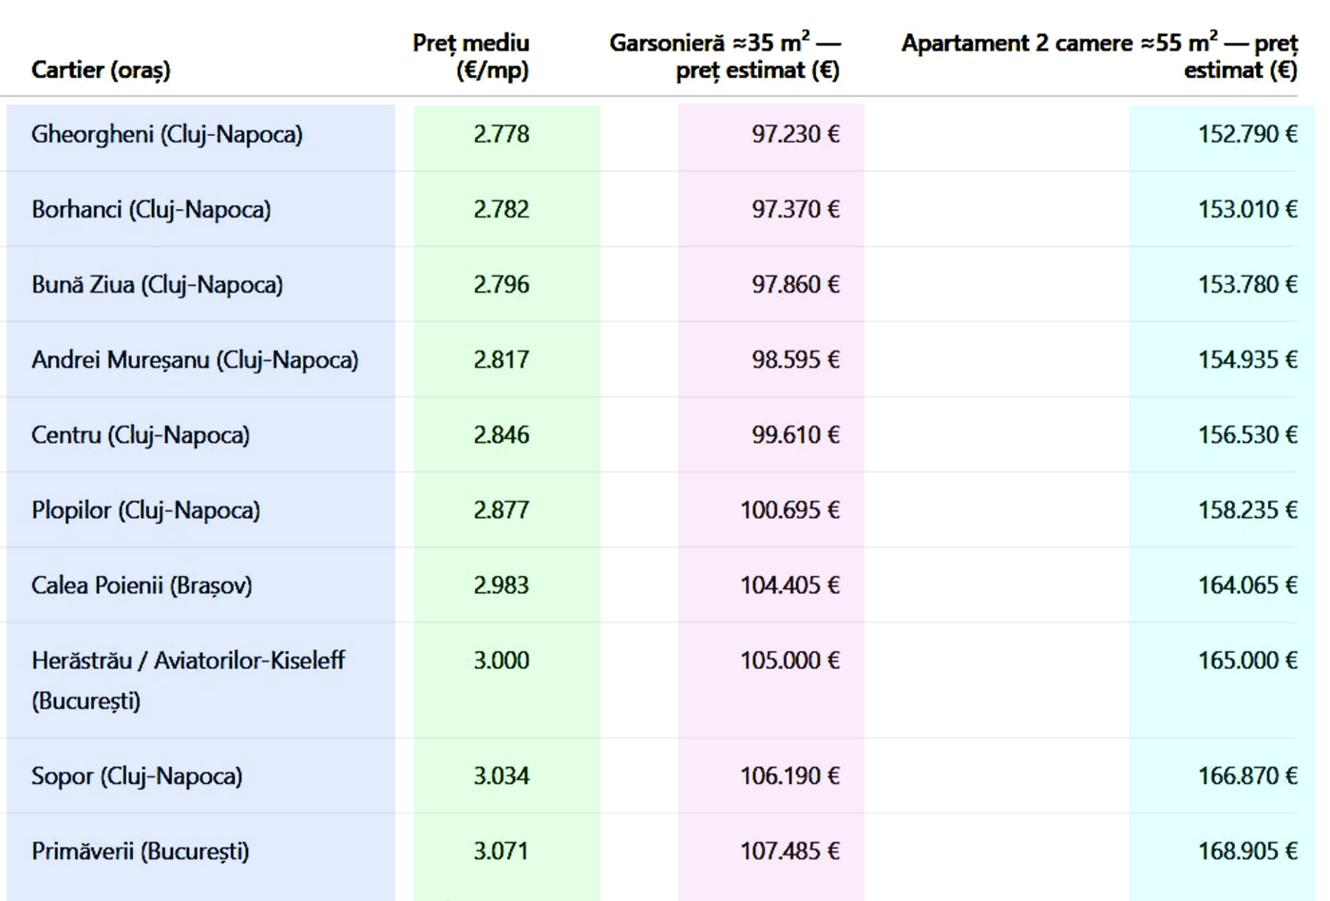
Task: Click the "Preț mediu (€/mp)" column header
Action: (471, 56)
